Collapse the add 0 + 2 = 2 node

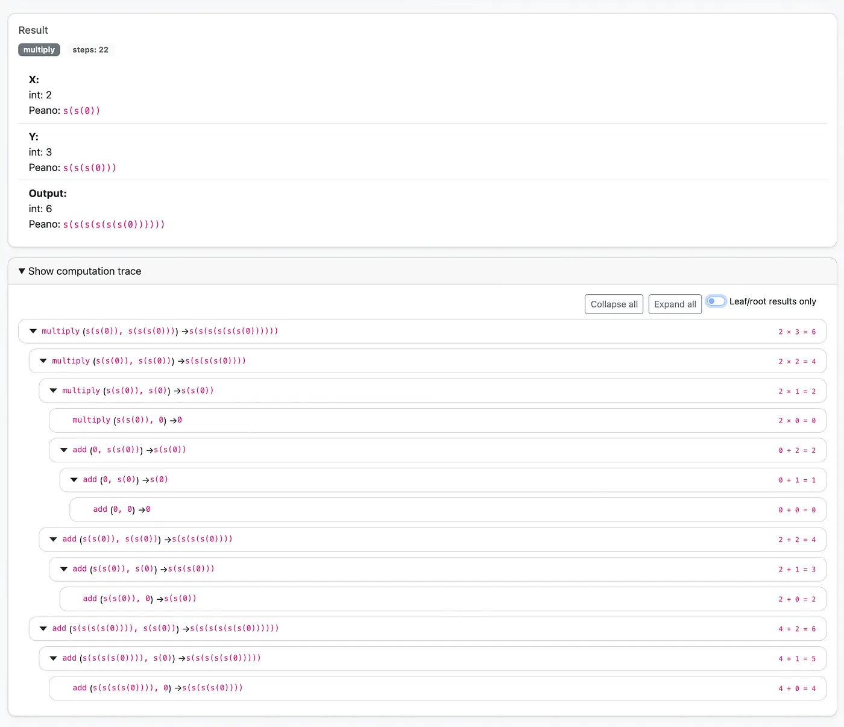point(64,450)
